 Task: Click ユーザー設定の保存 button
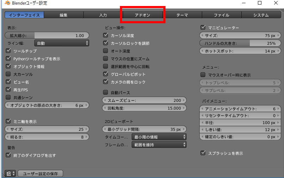pyautogui.click(x=40, y=174)
